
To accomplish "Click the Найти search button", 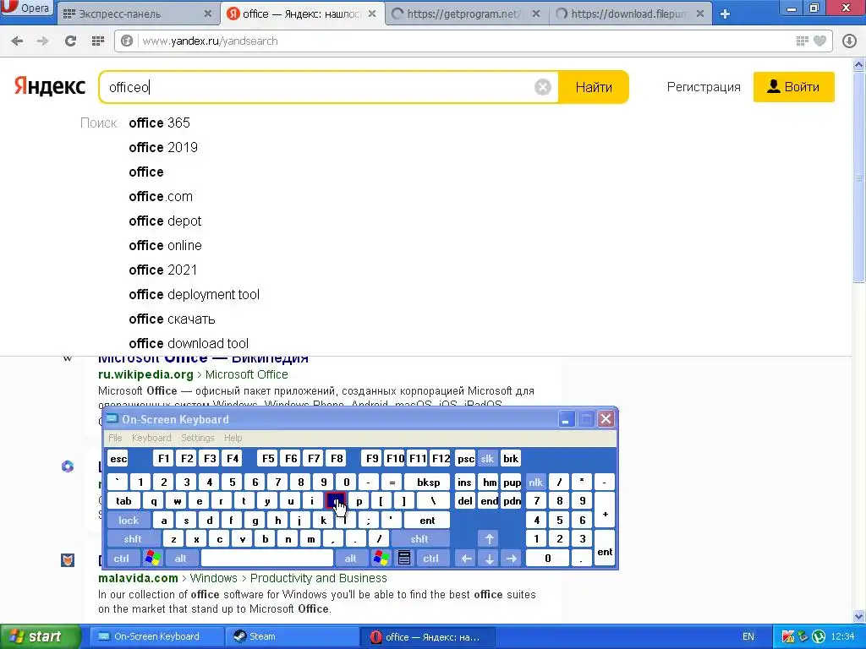I will [x=594, y=87].
